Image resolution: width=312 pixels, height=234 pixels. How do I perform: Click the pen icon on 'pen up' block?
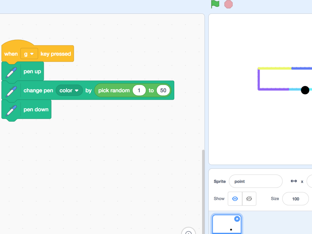[11, 72]
